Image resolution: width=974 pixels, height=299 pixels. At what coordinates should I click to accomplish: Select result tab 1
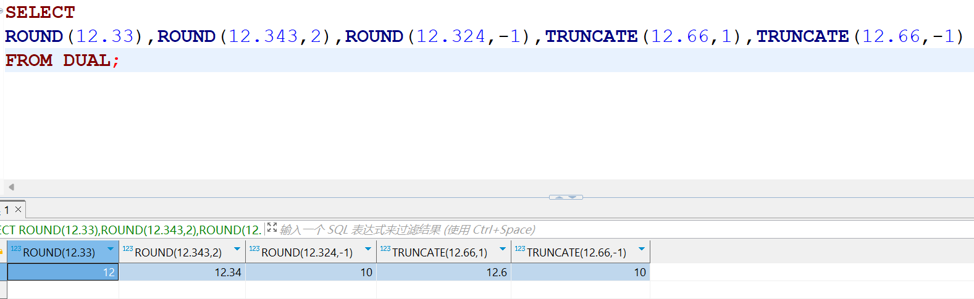click(7, 210)
